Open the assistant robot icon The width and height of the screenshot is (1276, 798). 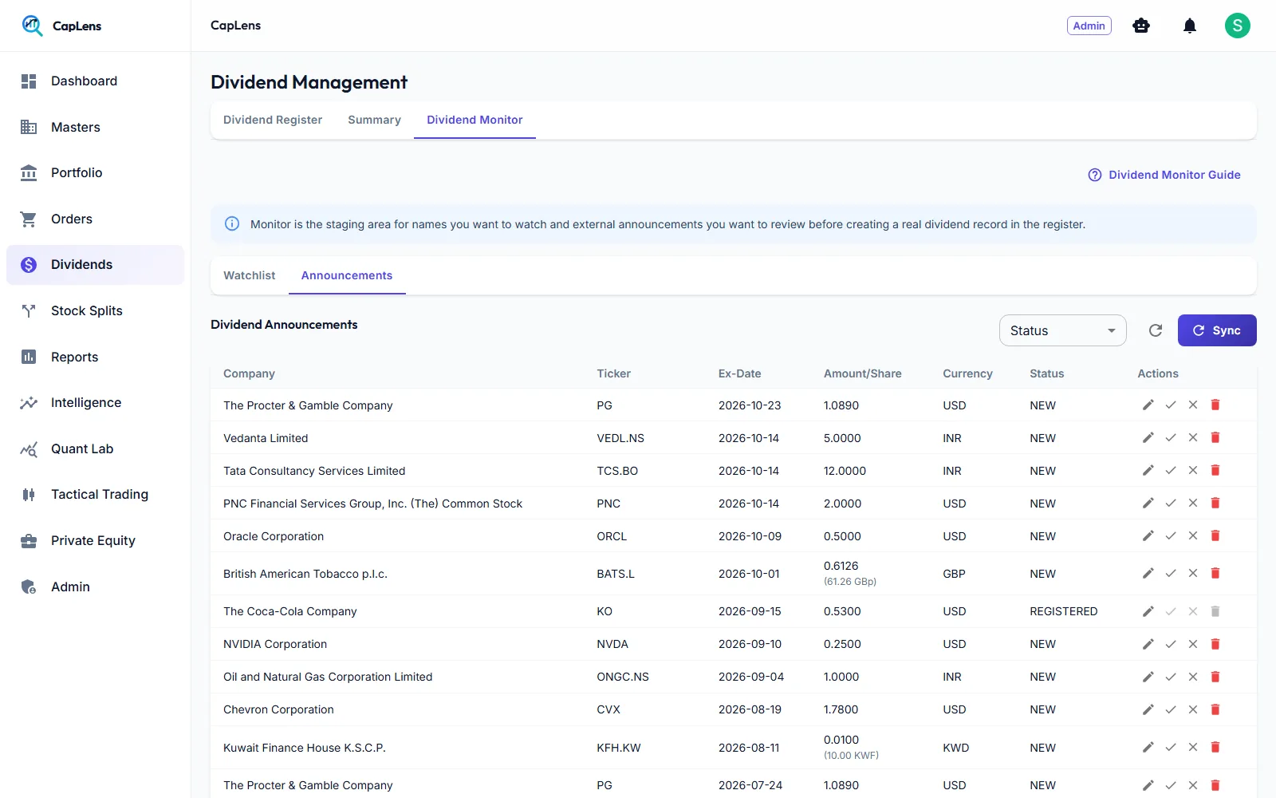(x=1141, y=26)
